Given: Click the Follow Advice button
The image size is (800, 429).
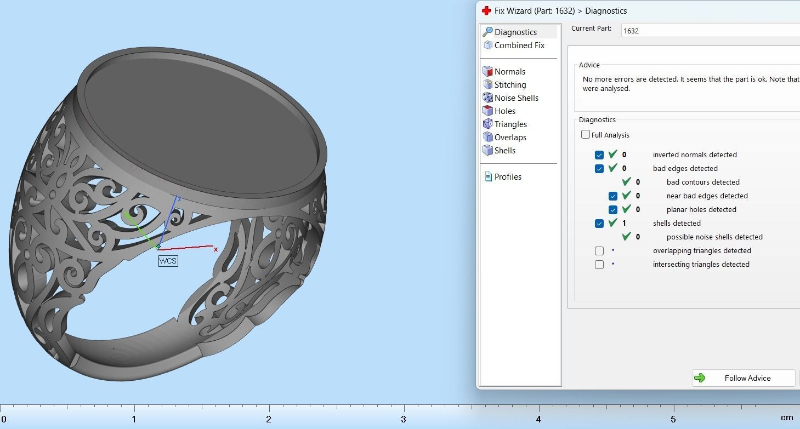Looking at the screenshot, I should pyautogui.click(x=744, y=378).
